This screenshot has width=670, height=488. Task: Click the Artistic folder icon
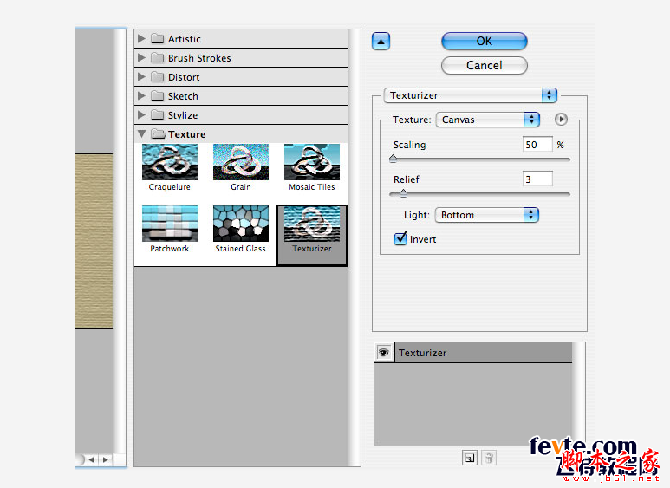pyautogui.click(x=158, y=39)
